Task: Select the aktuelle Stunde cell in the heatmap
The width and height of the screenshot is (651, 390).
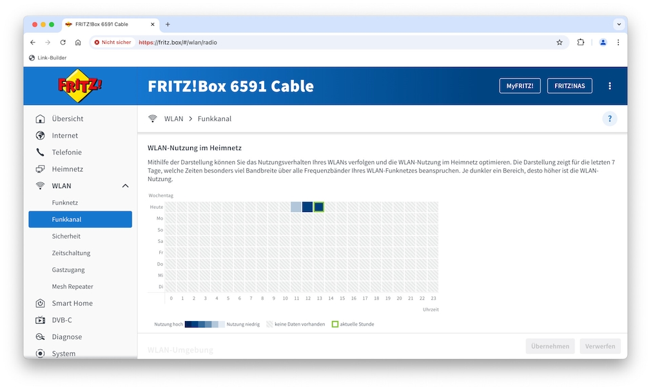Action: tap(319, 206)
